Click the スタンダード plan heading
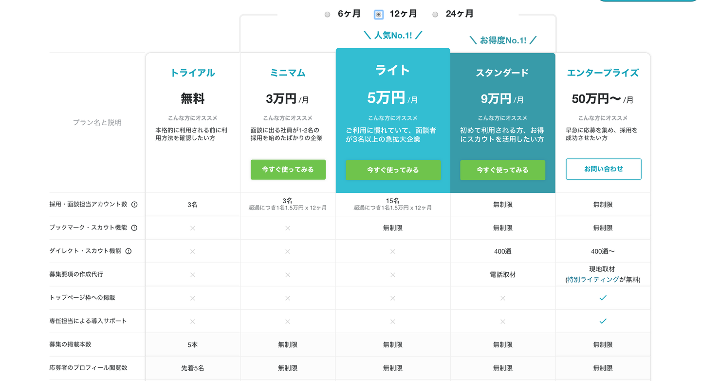The height and width of the screenshot is (381, 701). (x=502, y=73)
